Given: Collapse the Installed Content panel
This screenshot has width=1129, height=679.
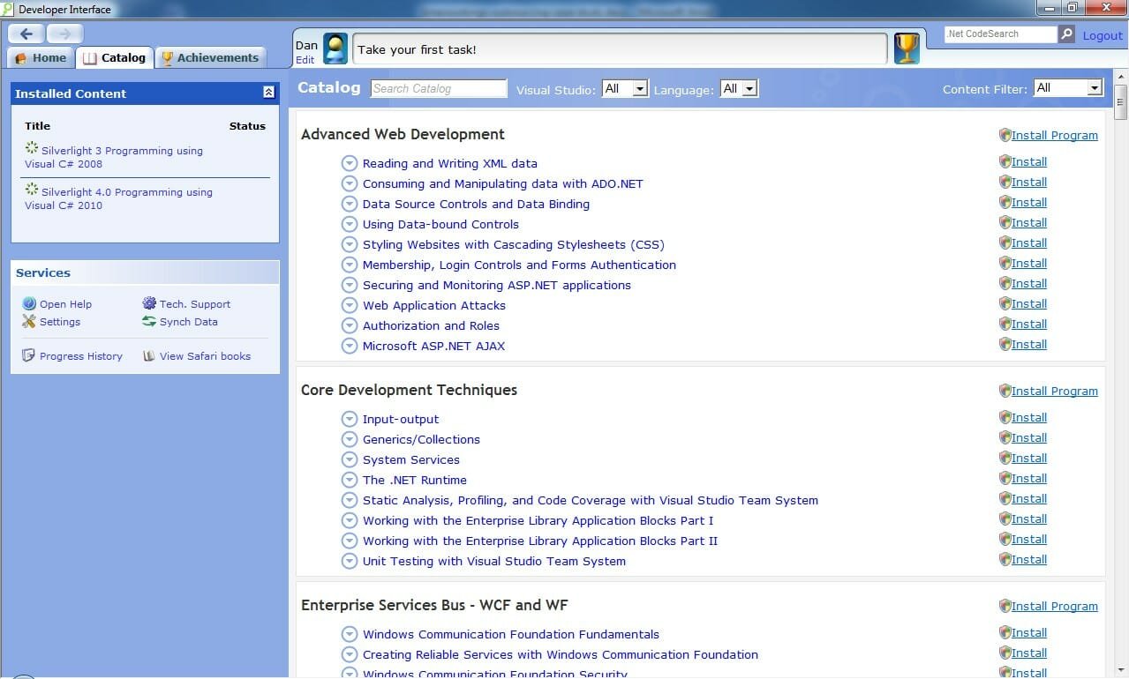Looking at the screenshot, I should click(268, 93).
